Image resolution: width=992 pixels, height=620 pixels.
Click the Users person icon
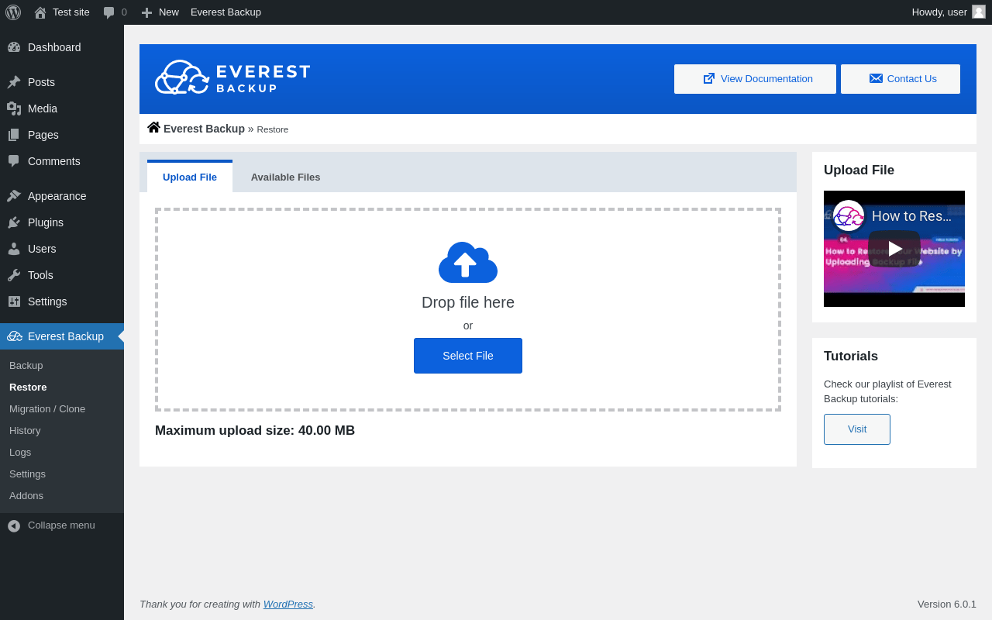(x=14, y=249)
